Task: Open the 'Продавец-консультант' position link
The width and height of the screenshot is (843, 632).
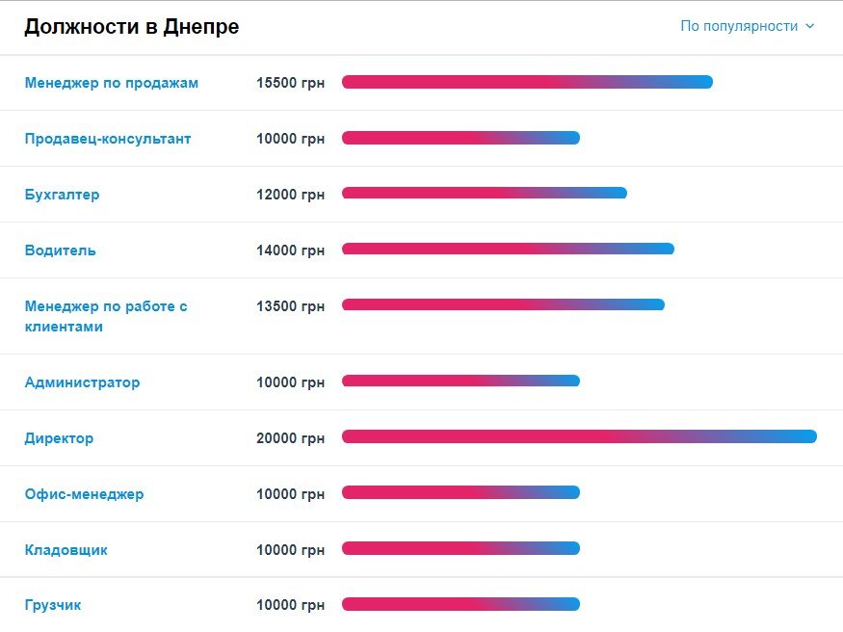Action: click(x=108, y=139)
